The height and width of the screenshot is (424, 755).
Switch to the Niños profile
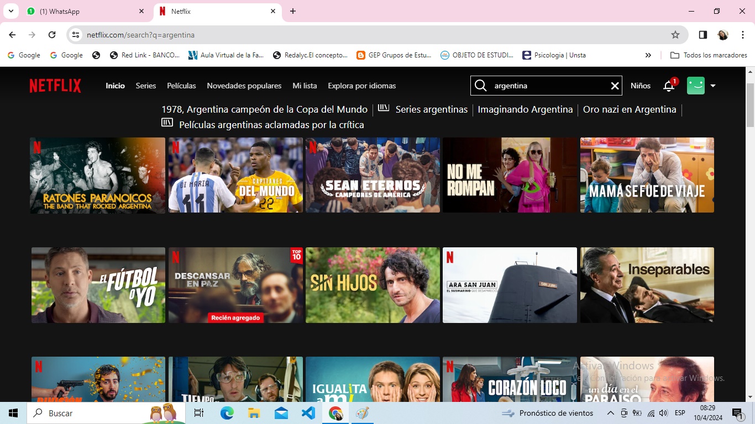tap(641, 86)
